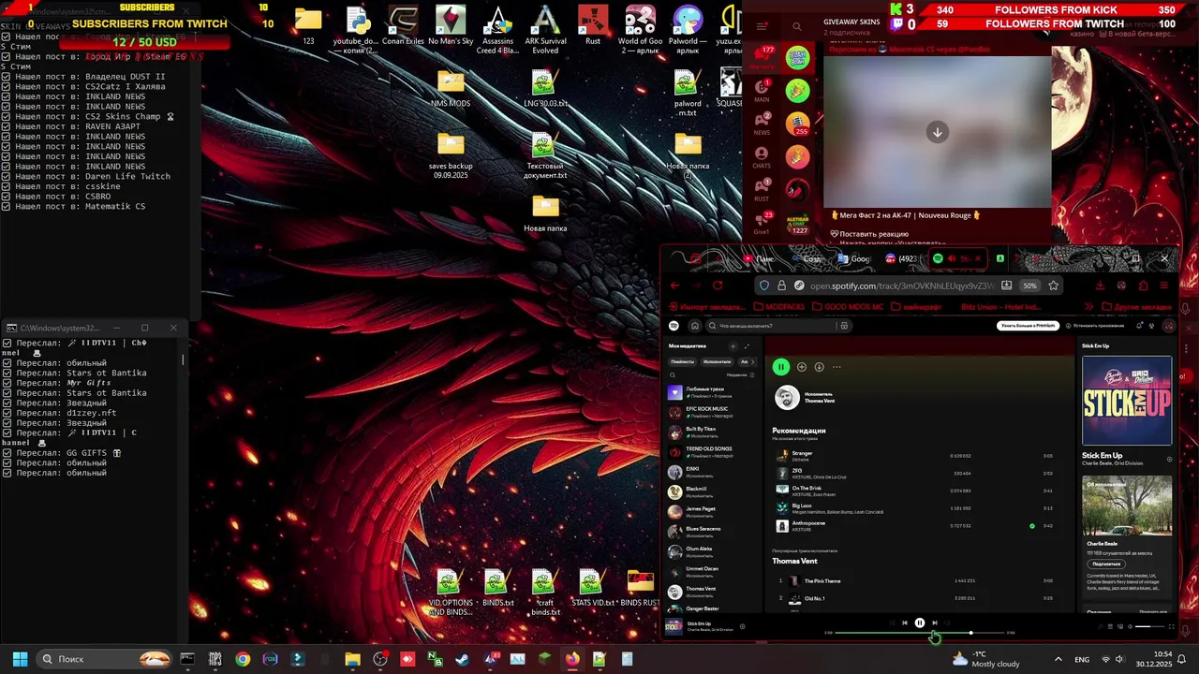Open Stick Em Up album cover
The height and width of the screenshot is (674, 1199).
tap(1127, 401)
